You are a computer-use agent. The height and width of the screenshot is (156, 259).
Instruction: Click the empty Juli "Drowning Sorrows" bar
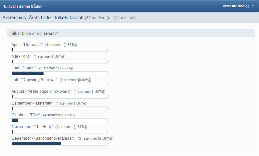pos(59,85)
